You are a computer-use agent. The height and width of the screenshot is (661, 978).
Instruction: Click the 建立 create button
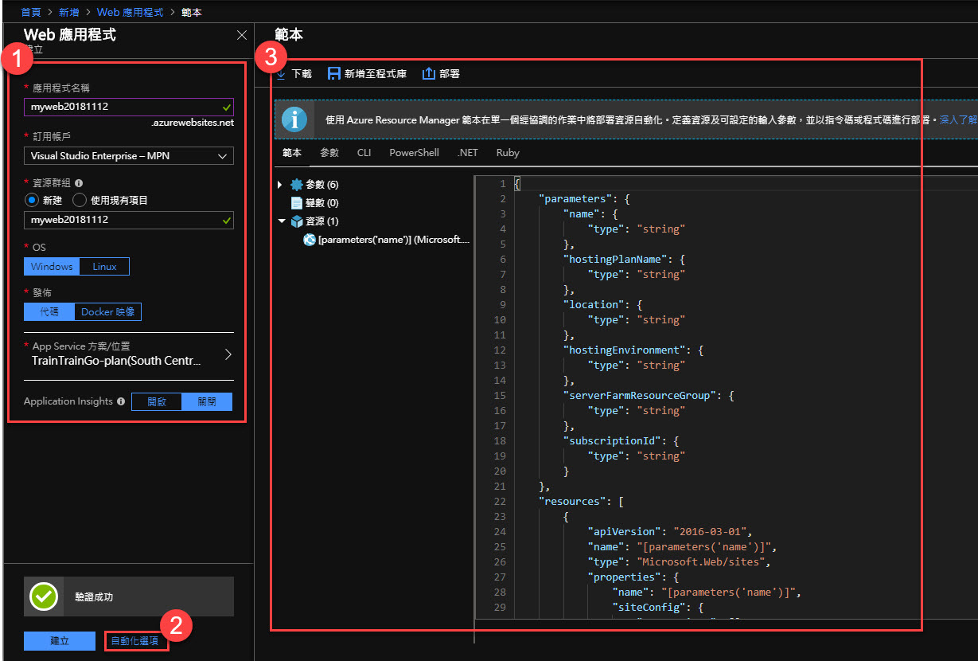tap(60, 641)
